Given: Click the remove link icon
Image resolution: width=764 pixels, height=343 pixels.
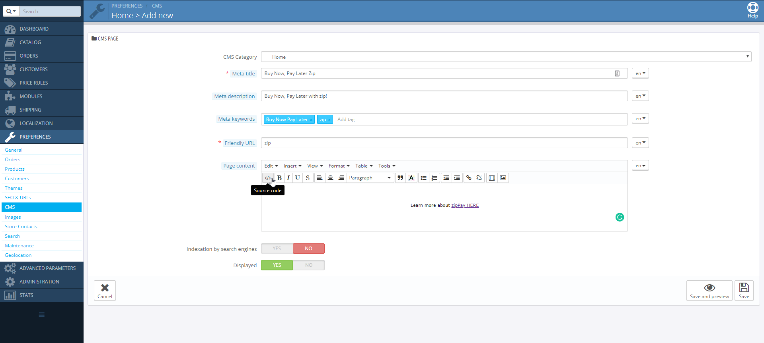Looking at the screenshot, I should coord(479,178).
